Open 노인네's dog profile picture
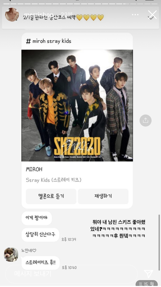The height and width of the screenshot is (287, 161). (x=11, y=255)
